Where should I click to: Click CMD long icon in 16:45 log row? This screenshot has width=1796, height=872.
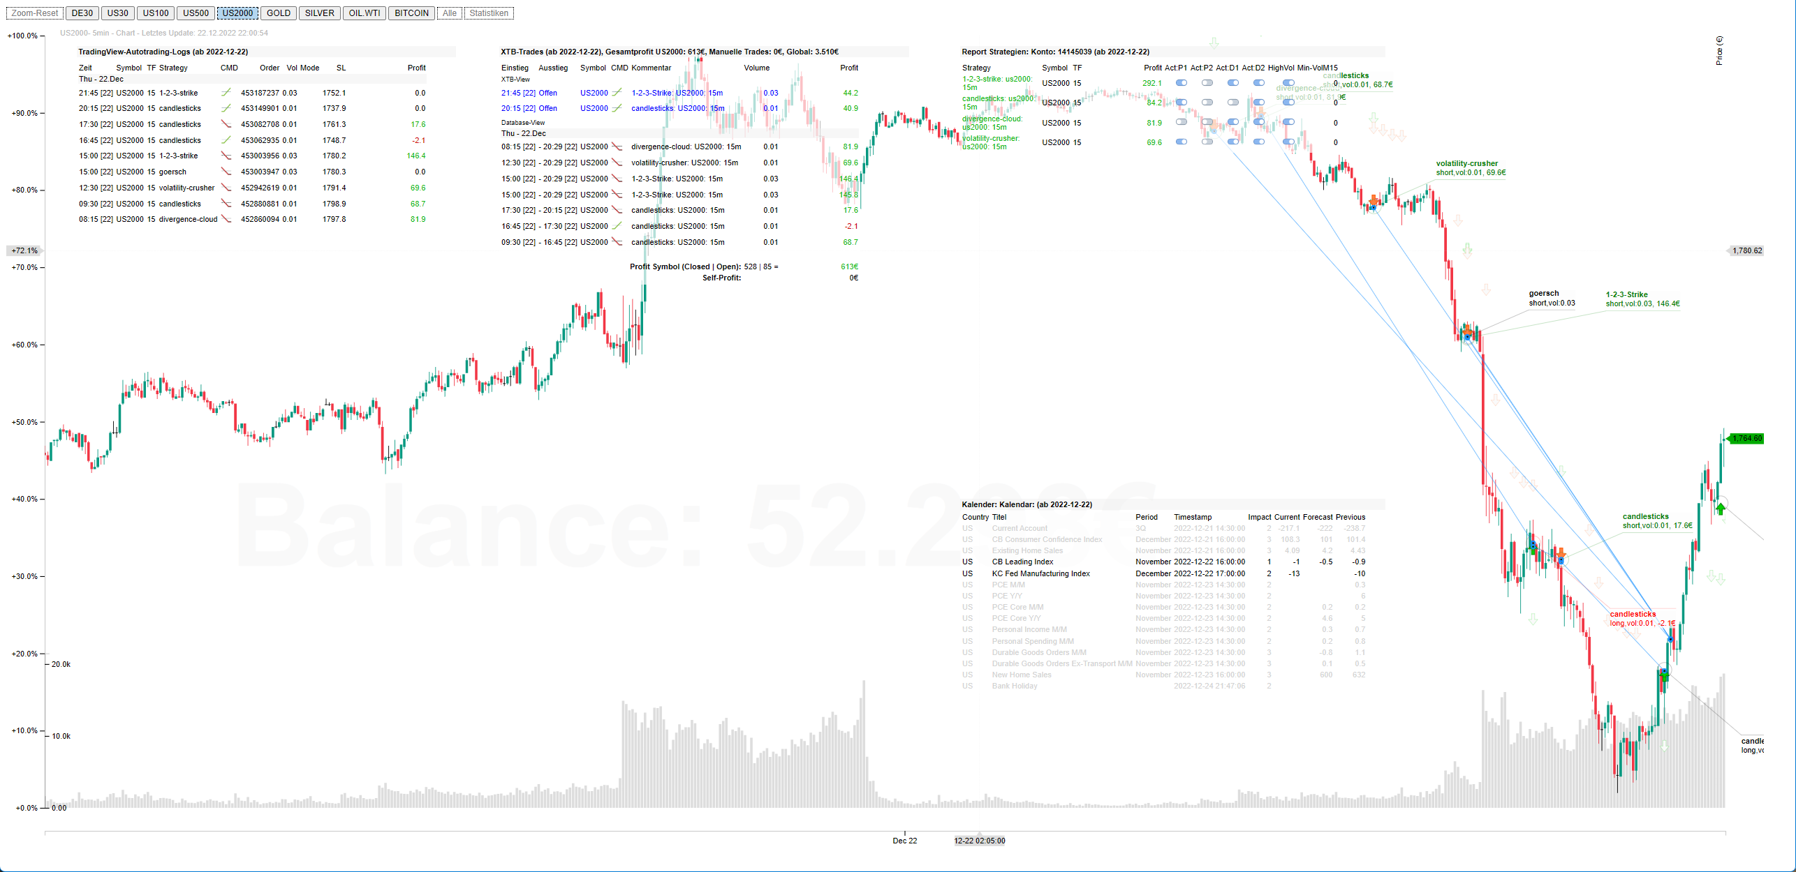click(x=226, y=140)
